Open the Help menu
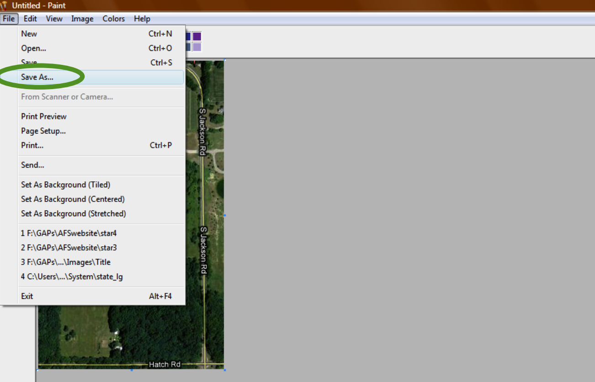The width and height of the screenshot is (595, 382). (x=142, y=19)
